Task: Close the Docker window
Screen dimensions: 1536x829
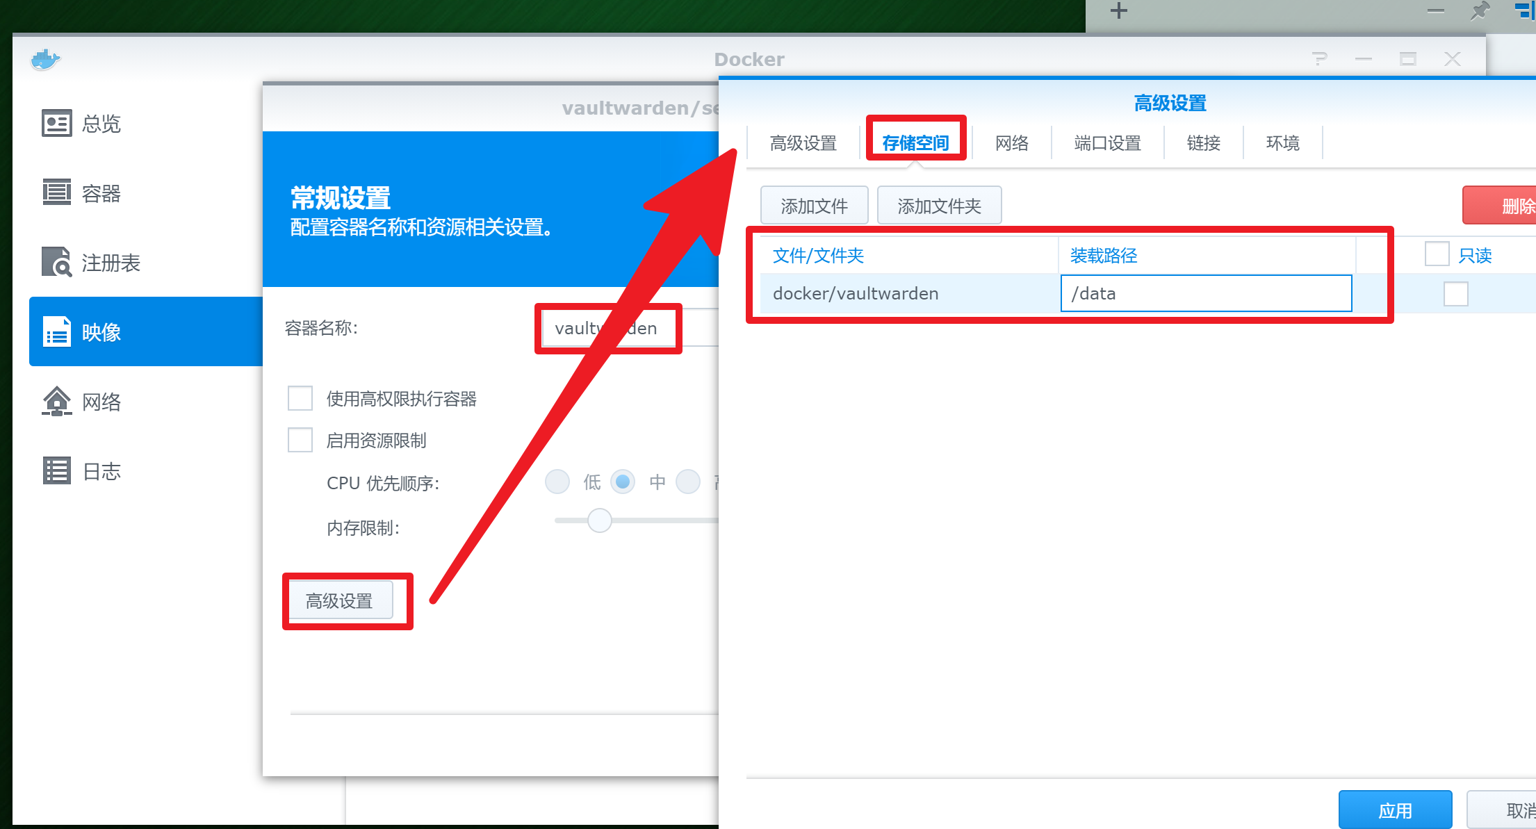Action: [1453, 59]
